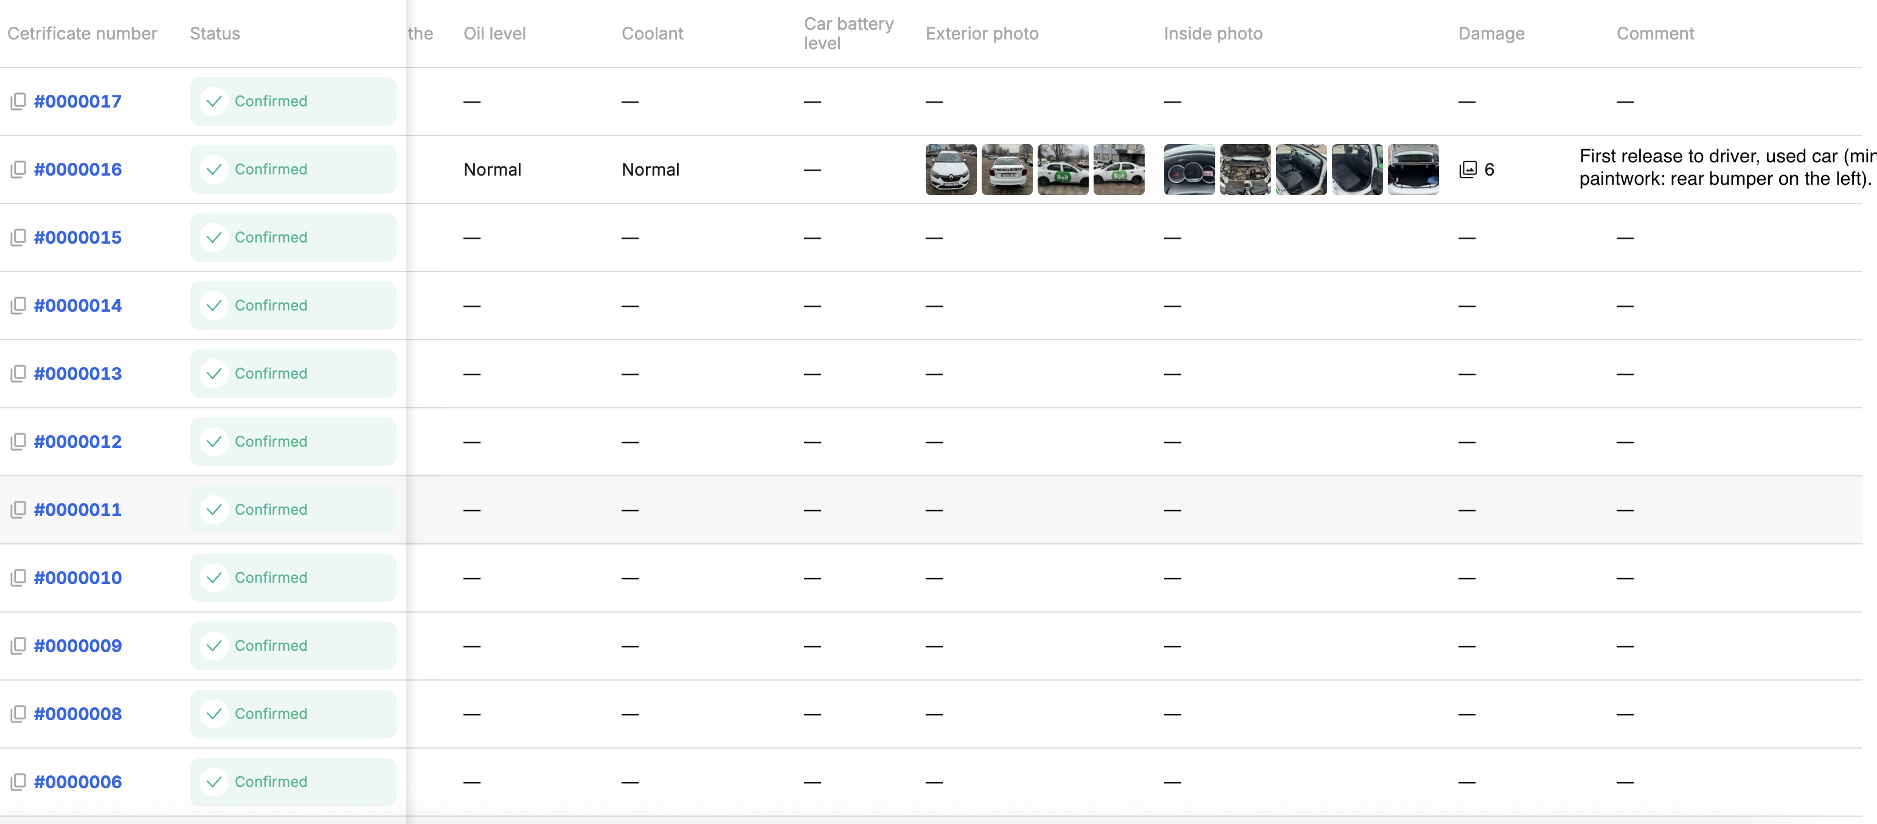Open inside photo of open trunk
This screenshot has width=1877, height=824.
point(1414,170)
